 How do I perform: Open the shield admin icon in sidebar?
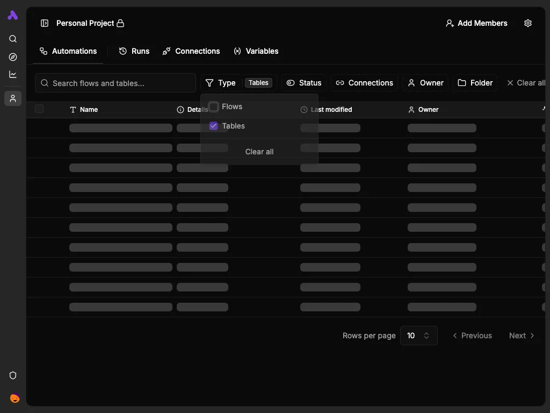[x=13, y=375]
